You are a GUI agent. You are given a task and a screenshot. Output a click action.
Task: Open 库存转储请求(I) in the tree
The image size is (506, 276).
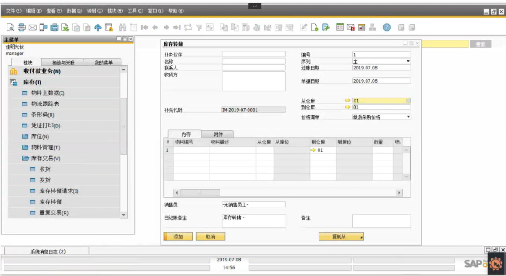[x=59, y=191]
